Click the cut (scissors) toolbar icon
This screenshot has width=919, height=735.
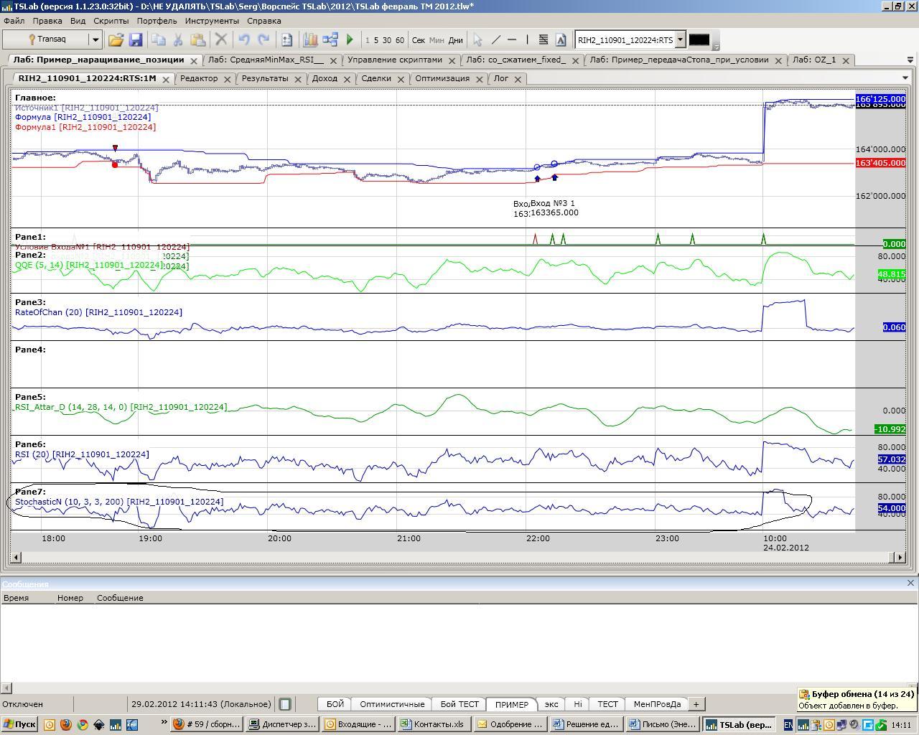click(x=178, y=39)
